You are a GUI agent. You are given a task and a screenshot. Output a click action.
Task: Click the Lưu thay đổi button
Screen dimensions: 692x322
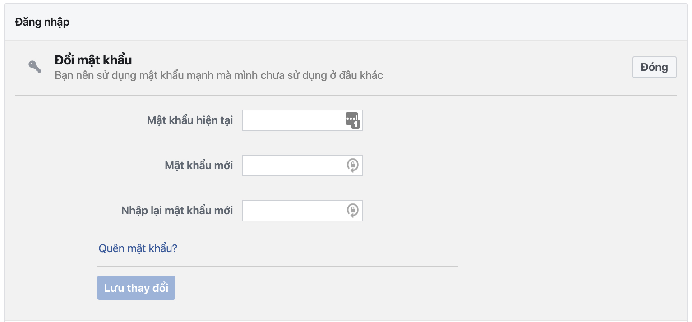136,288
